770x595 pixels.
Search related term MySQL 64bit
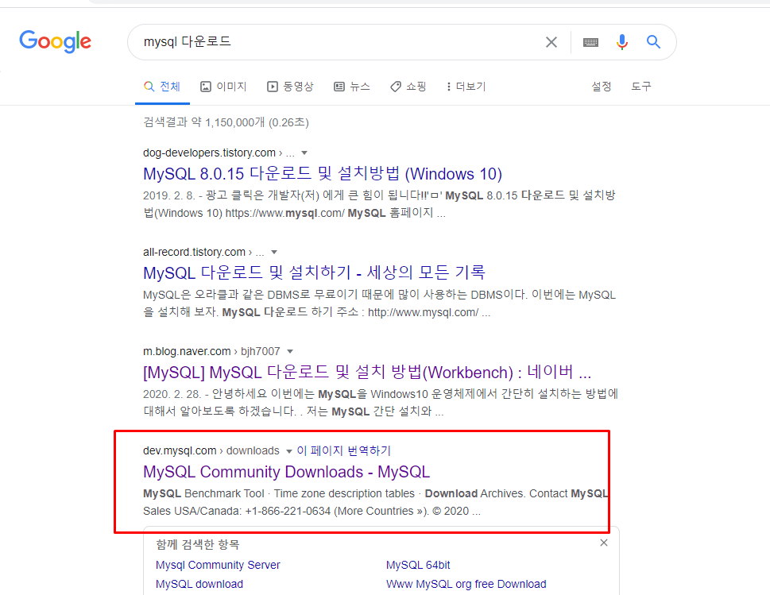(x=418, y=565)
